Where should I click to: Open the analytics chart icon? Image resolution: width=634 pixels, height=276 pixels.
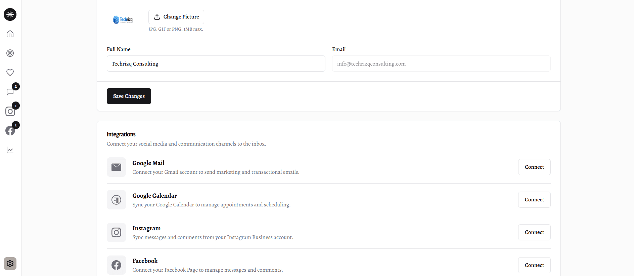[10, 150]
